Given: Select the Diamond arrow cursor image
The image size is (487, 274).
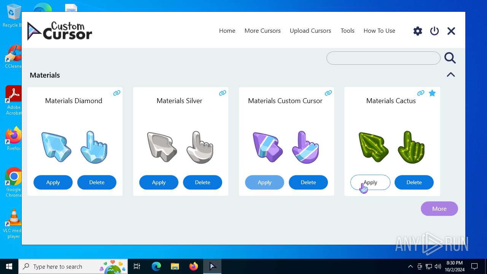Looking at the screenshot, I should 56,147.
